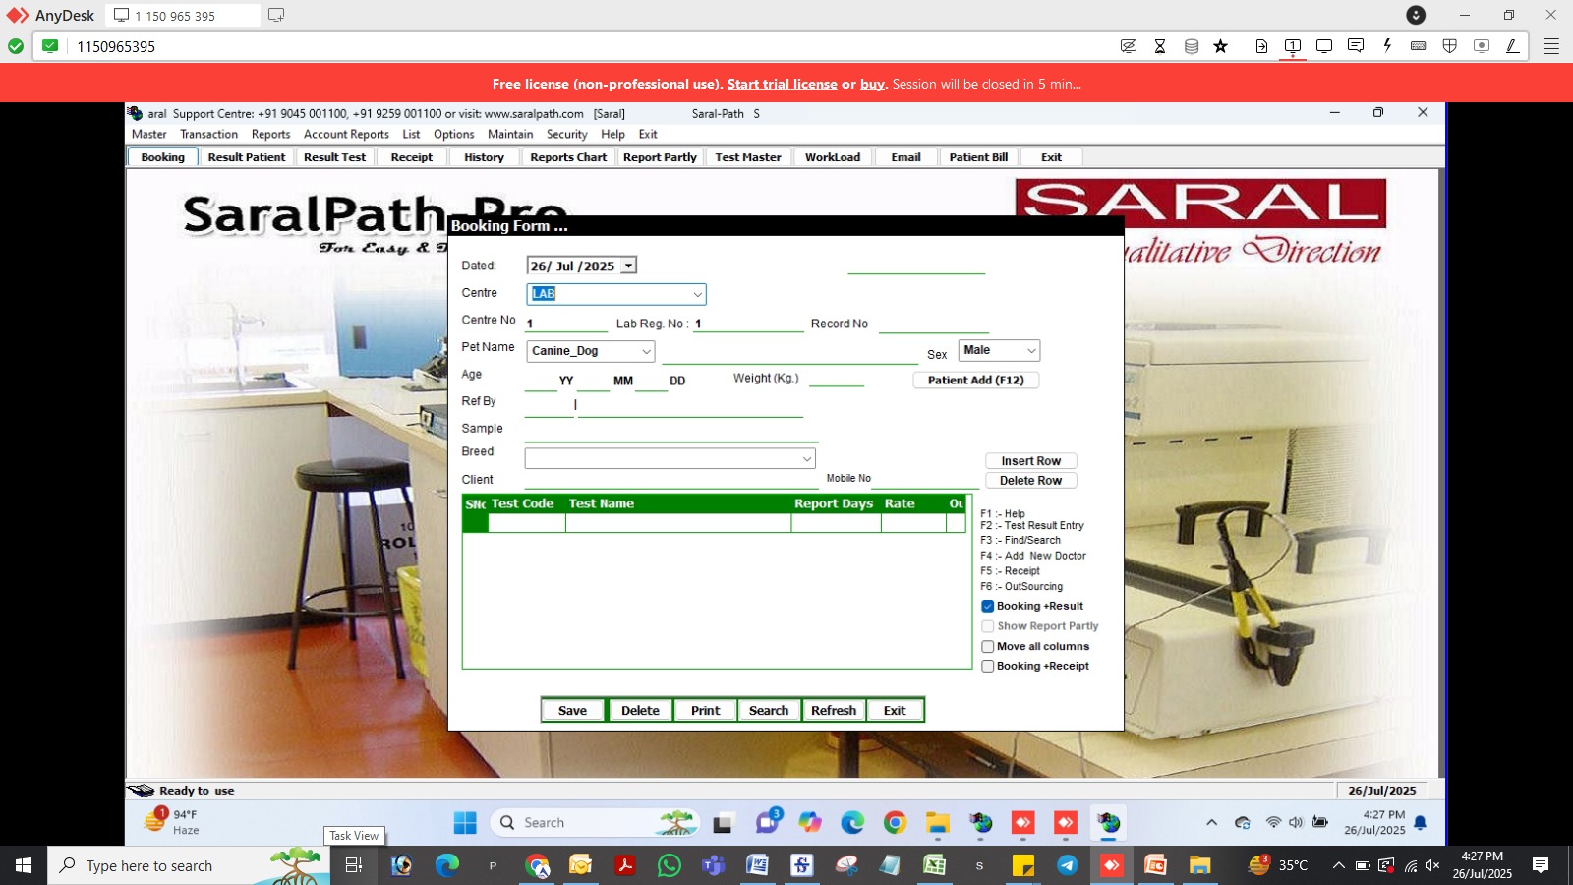The width and height of the screenshot is (1573, 885).
Task: Open WhatsApp from local taskbar
Action: click(x=670, y=865)
